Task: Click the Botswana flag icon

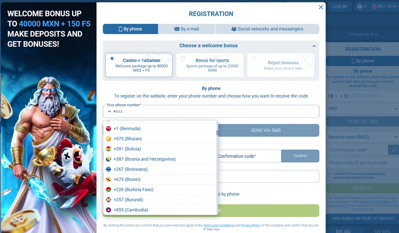Action: pos(108,169)
